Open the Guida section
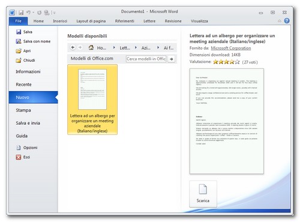 click(x=22, y=136)
